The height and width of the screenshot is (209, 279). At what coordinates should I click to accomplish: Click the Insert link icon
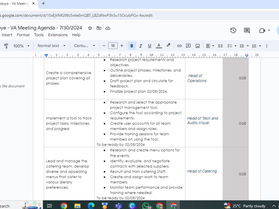pyautogui.click(x=179, y=46)
